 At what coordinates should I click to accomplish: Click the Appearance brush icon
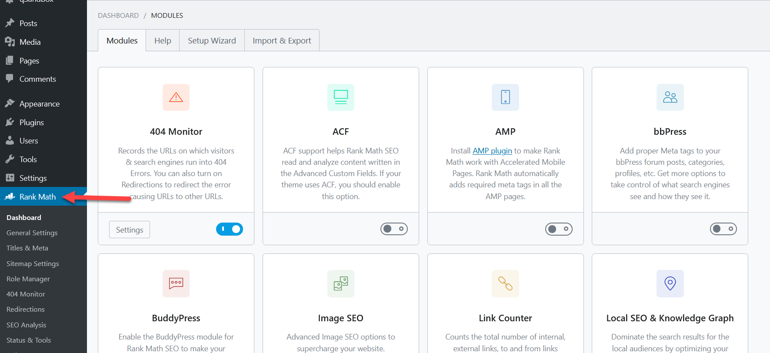pyautogui.click(x=10, y=103)
